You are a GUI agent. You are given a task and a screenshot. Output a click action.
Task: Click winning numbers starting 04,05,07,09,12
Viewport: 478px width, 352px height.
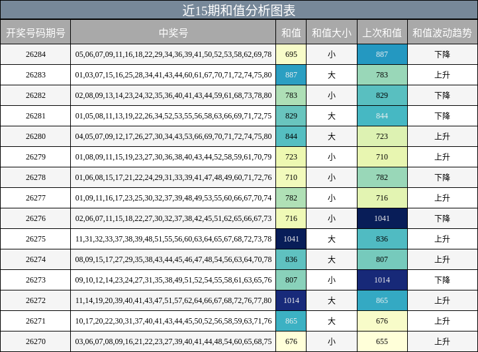173,136
